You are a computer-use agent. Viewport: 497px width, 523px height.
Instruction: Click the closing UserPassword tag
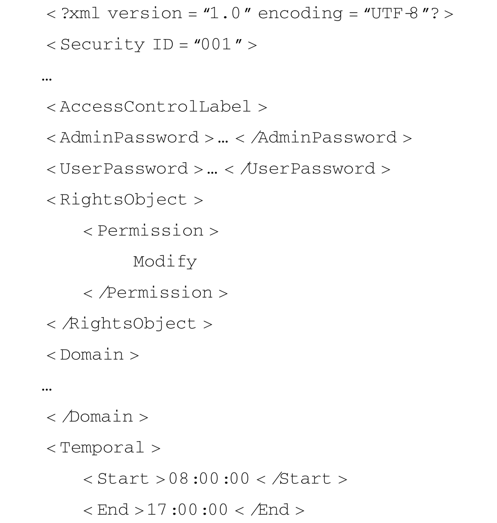308,169
